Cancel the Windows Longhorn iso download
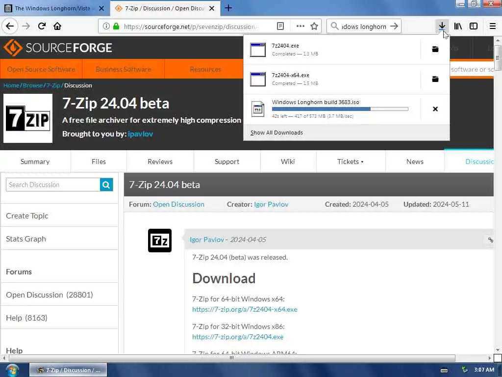The width and height of the screenshot is (502, 377). (435, 109)
